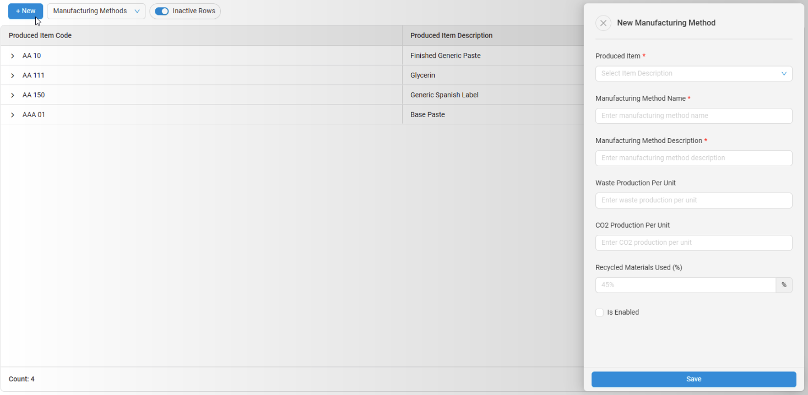Check the Is Enabled checkbox
This screenshot has height=395, width=808.
(599, 312)
